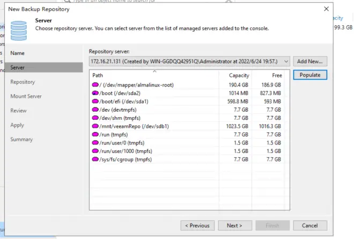Image resolution: width=354 pixels, height=239 pixels.
Task: Select the / (/dev/mapper/almalinux-root) path text
Action: (137, 85)
